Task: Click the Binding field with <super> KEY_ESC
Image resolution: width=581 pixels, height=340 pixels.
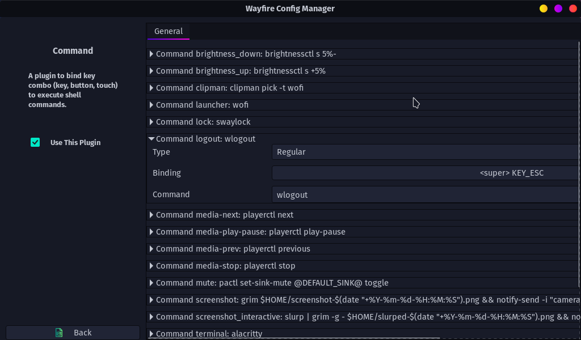Action: pyautogui.click(x=426, y=173)
